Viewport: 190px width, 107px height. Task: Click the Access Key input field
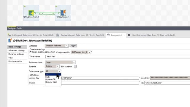tap(100, 78)
